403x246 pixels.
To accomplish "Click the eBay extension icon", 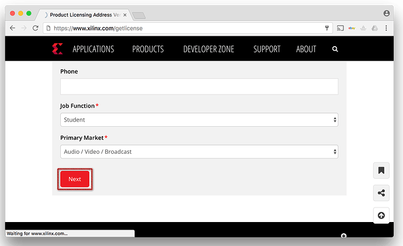I will [352, 28].
